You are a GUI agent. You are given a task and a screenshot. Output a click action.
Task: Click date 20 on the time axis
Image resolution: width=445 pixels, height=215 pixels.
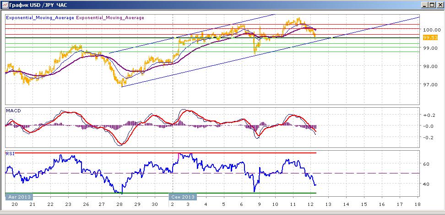(15, 204)
